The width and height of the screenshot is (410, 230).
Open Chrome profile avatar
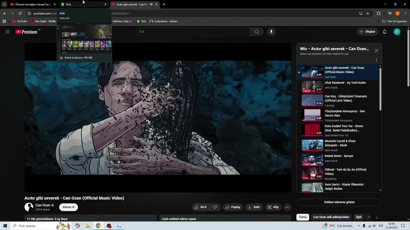398,13
